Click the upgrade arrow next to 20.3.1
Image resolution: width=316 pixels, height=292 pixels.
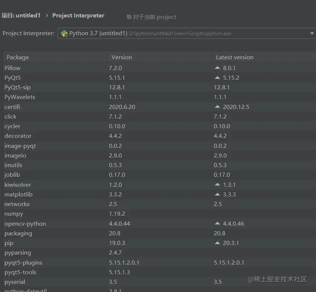coord(217,243)
